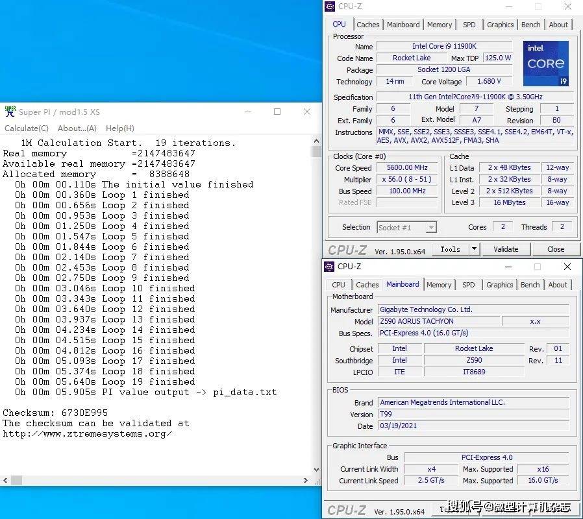The image size is (583, 519).
Task: Click the motherboard model Z590 AORUS TACHYON
Action: coord(438,321)
